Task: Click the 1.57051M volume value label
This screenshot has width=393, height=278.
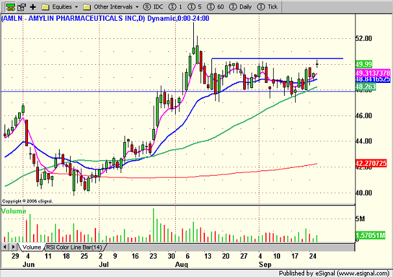Action: coord(370,235)
